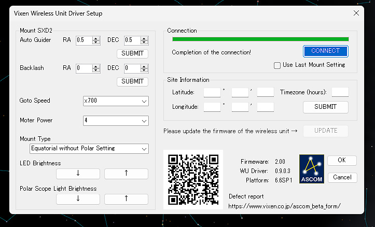The width and height of the screenshot is (375, 227).
Task: Decrement Backlash DEC value
Action: pos(144,70)
